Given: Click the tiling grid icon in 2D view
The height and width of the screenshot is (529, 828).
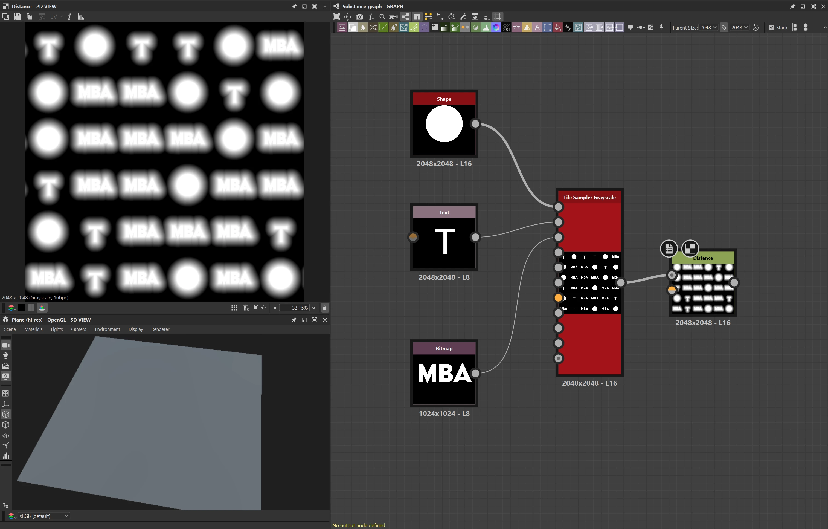Looking at the screenshot, I should (234, 308).
